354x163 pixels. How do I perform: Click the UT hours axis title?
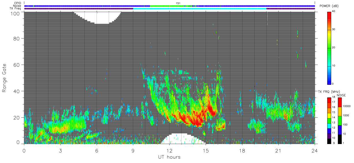(x=169, y=157)
